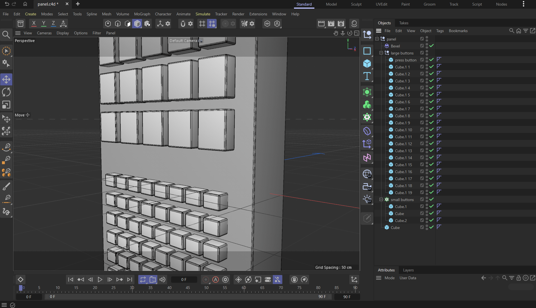Switch to the Takes tab
The width and height of the screenshot is (536, 308).
coord(404,23)
